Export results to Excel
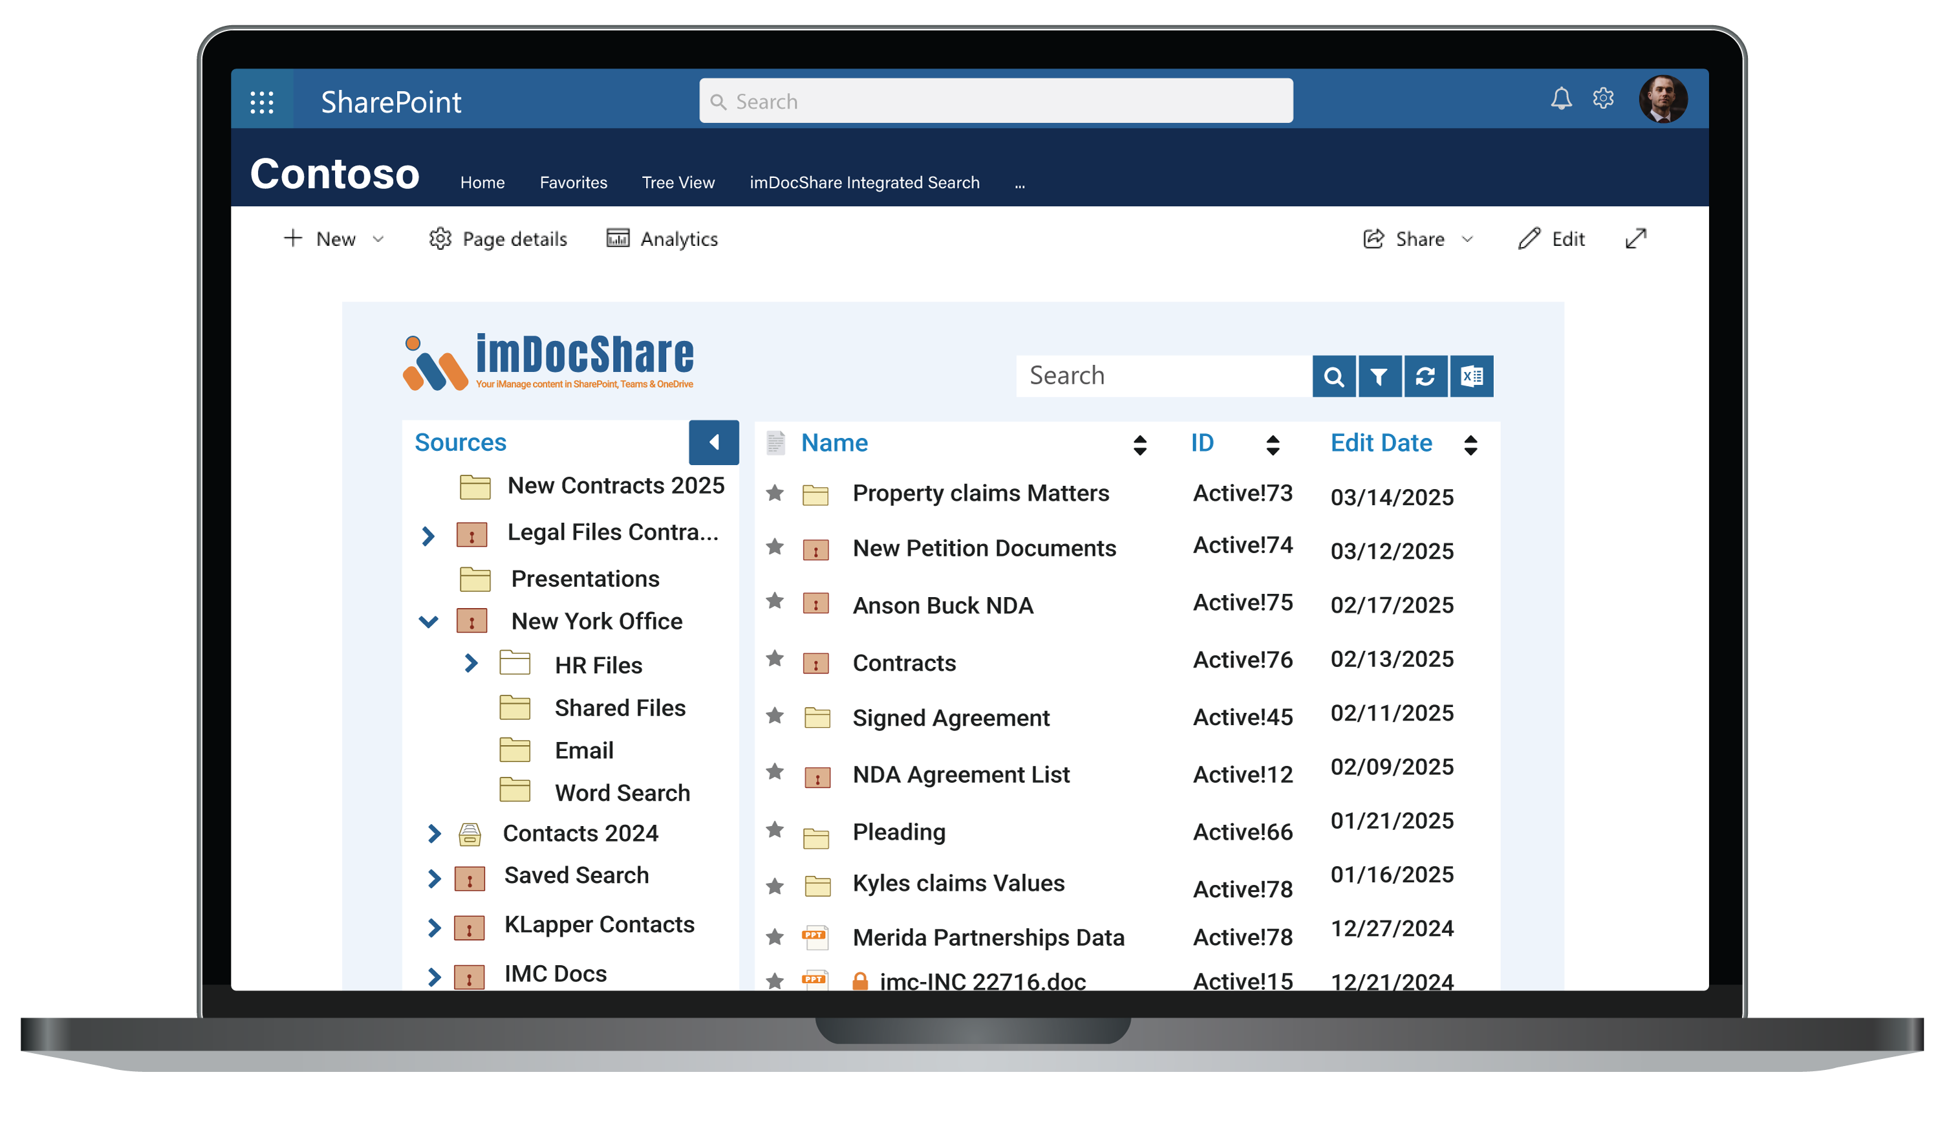Screen dimensions: 1940x1134 1471,376
